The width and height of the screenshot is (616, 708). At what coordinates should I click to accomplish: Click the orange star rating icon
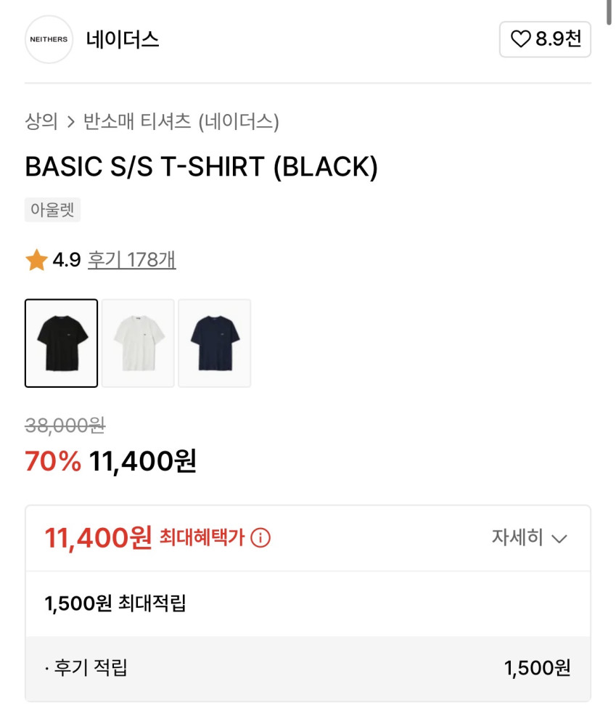coord(36,260)
